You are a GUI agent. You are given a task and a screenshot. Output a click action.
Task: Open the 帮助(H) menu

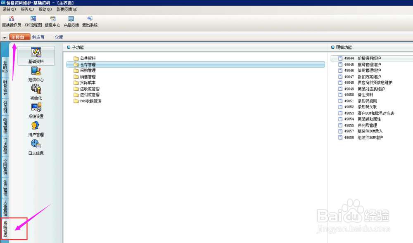tap(45, 9)
